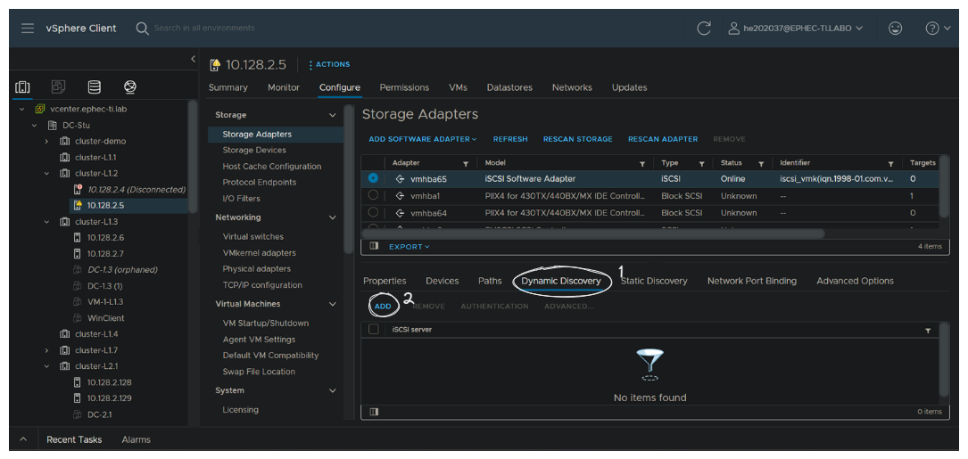Filter the Identifier column

pos(890,164)
